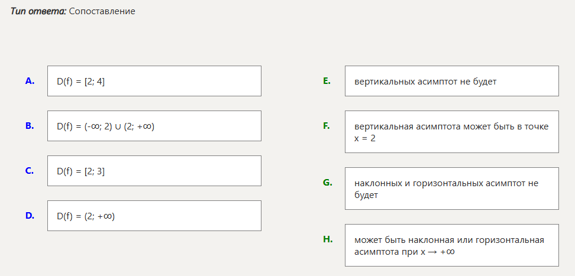Pick 'наклонных и горизонтальных асимптот не будет' box
The image size is (575, 276).
click(x=451, y=189)
